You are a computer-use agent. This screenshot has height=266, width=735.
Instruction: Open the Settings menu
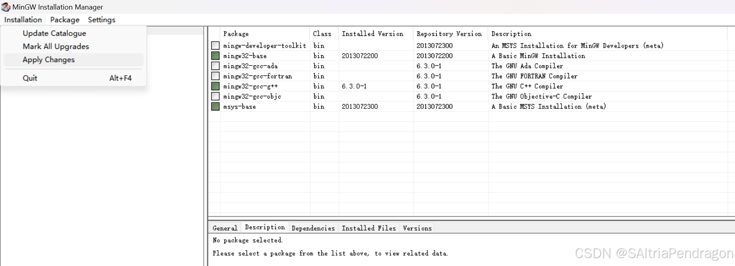(102, 19)
